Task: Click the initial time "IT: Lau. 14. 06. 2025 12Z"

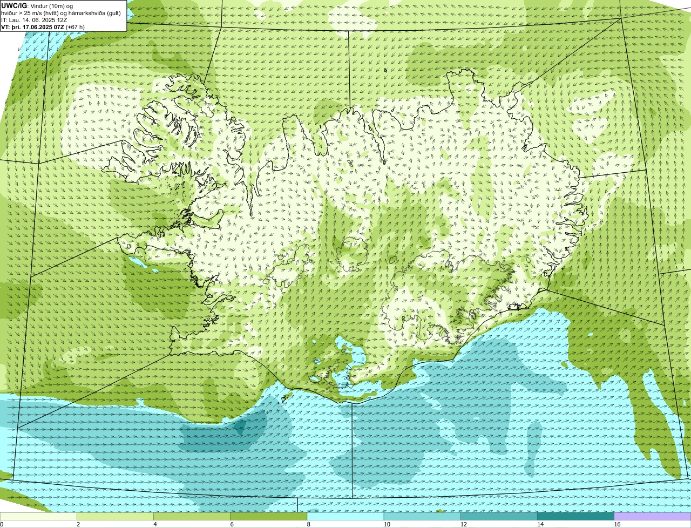Action: [x=34, y=20]
